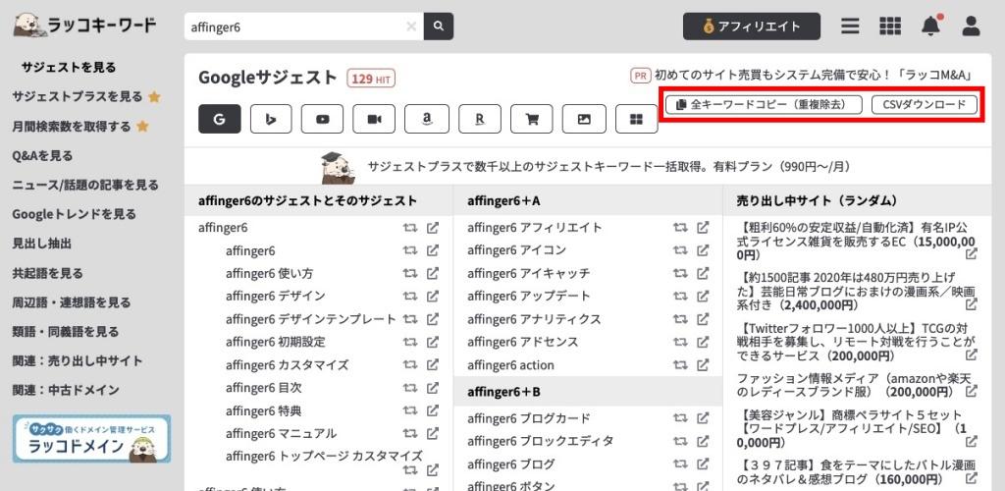Open 関連：売り出し中サイト in sidebar

pos(78,360)
